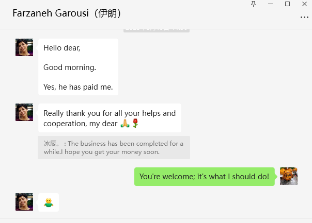Click the hugging emoji message
This screenshot has width=312, height=223.
tap(49, 202)
